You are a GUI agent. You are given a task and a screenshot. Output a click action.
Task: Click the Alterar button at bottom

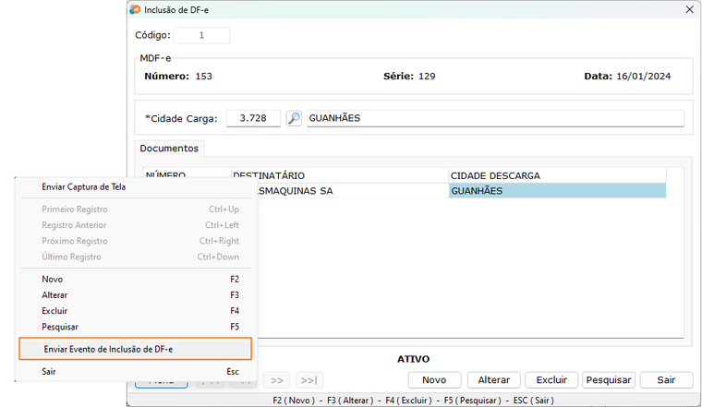(494, 379)
